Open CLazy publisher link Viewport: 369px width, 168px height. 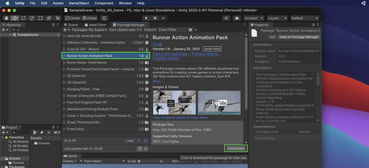pos(157,44)
